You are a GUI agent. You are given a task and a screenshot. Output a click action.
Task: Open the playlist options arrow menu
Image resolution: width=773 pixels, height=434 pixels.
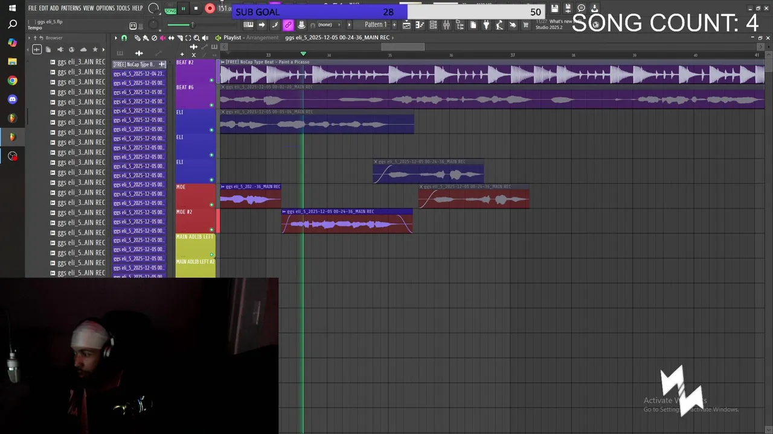116,38
